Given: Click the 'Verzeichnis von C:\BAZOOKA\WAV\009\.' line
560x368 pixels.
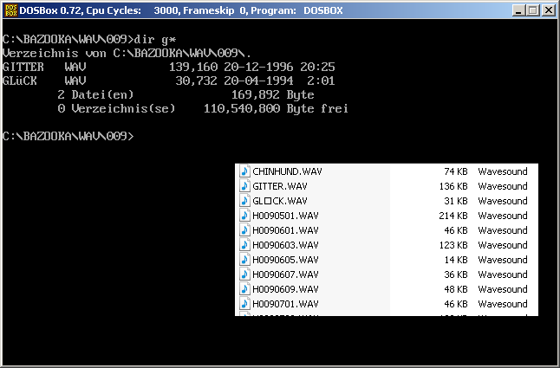Looking at the screenshot, I should (127, 53).
